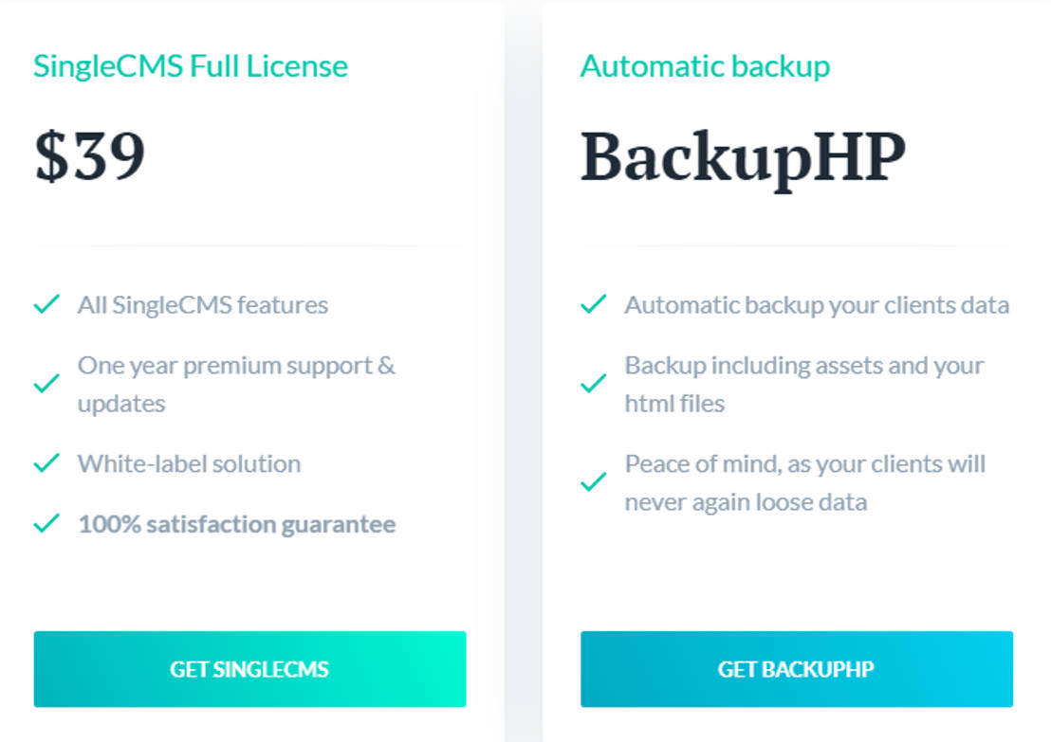Click checkmark next to One year premium support
Screen dimensions: 1051x742
coord(46,384)
